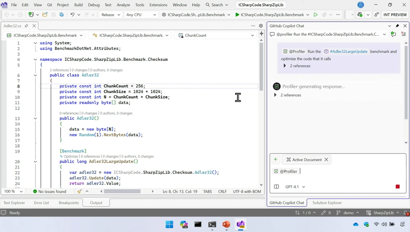
Task: Stop the Copilot response with red stop button
Action: pos(397,187)
